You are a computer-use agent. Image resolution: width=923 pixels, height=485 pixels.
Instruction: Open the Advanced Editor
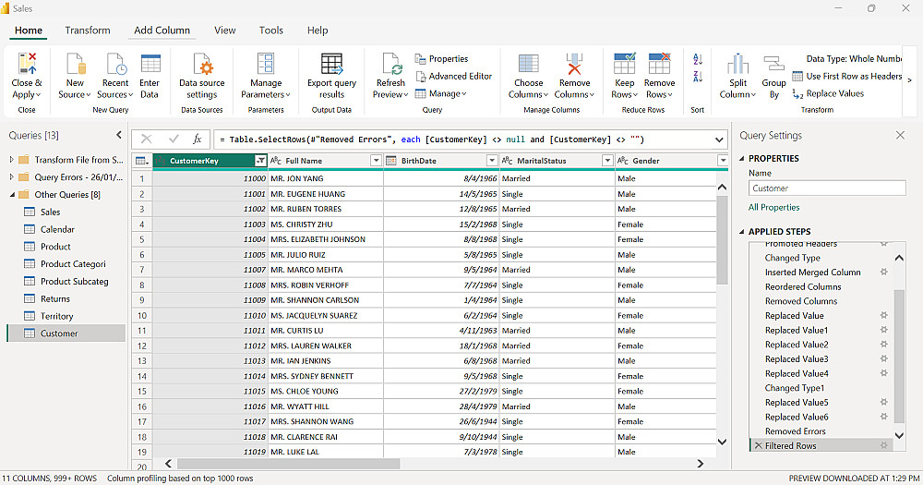click(x=453, y=76)
